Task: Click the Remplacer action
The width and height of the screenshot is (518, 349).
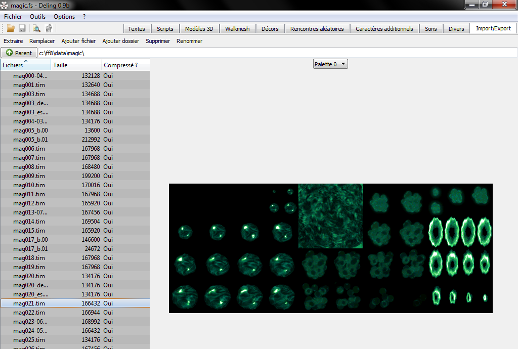Action: [x=42, y=41]
